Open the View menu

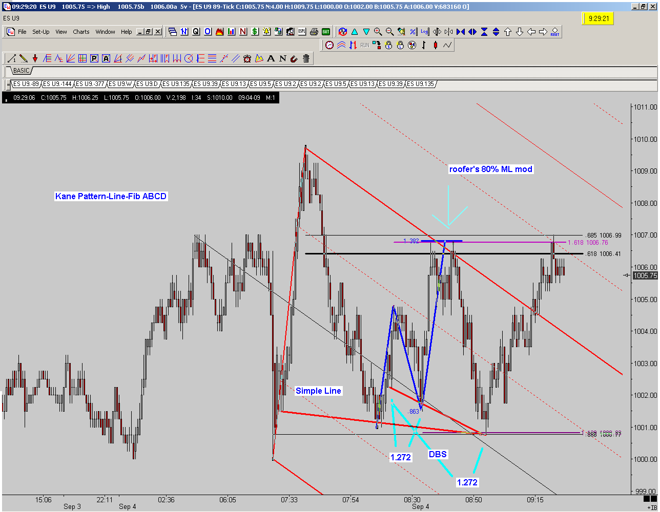[x=61, y=32]
